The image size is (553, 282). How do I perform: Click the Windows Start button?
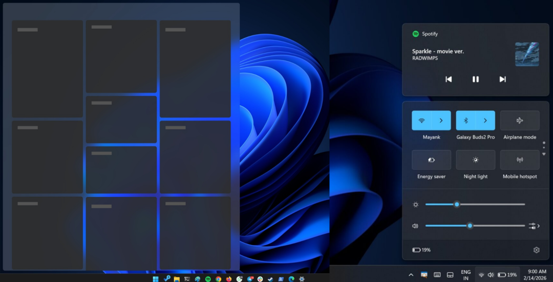pyautogui.click(x=156, y=279)
